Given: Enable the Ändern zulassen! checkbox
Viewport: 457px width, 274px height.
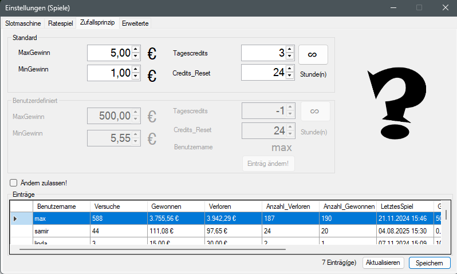Looking at the screenshot, I should (x=13, y=183).
